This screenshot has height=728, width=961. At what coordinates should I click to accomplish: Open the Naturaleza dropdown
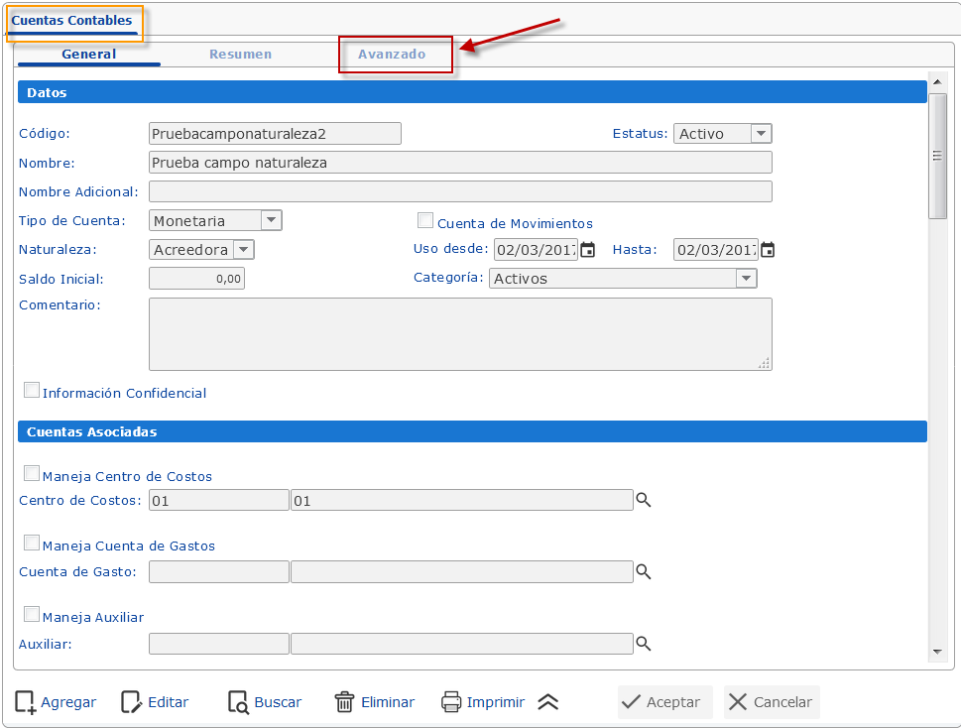[x=244, y=249]
